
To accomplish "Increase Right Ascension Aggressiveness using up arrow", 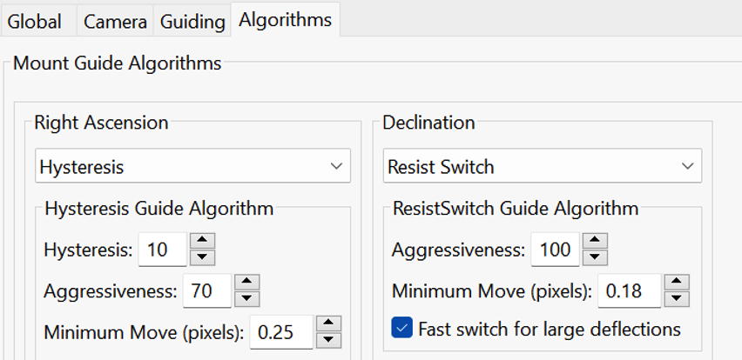I will tap(247, 282).
